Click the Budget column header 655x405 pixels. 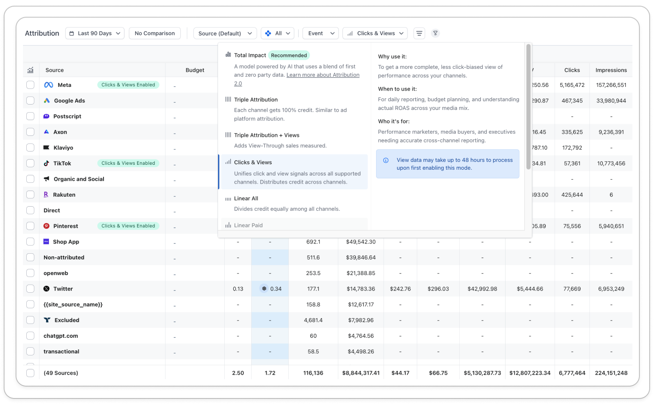[195, 70]
